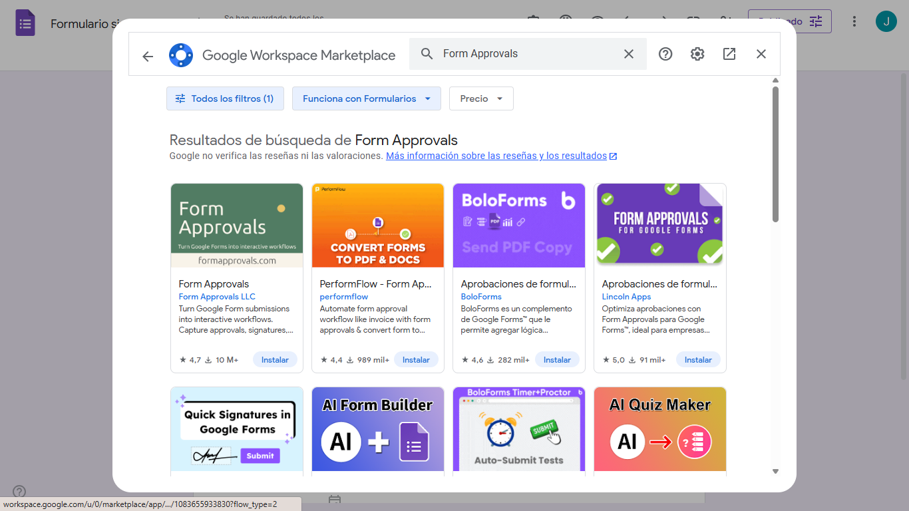Screen dimensions: 909x511
Task: Expand the Funciona con Formularios dropdown
Action: pyautogui.click(x=366, y=98)
